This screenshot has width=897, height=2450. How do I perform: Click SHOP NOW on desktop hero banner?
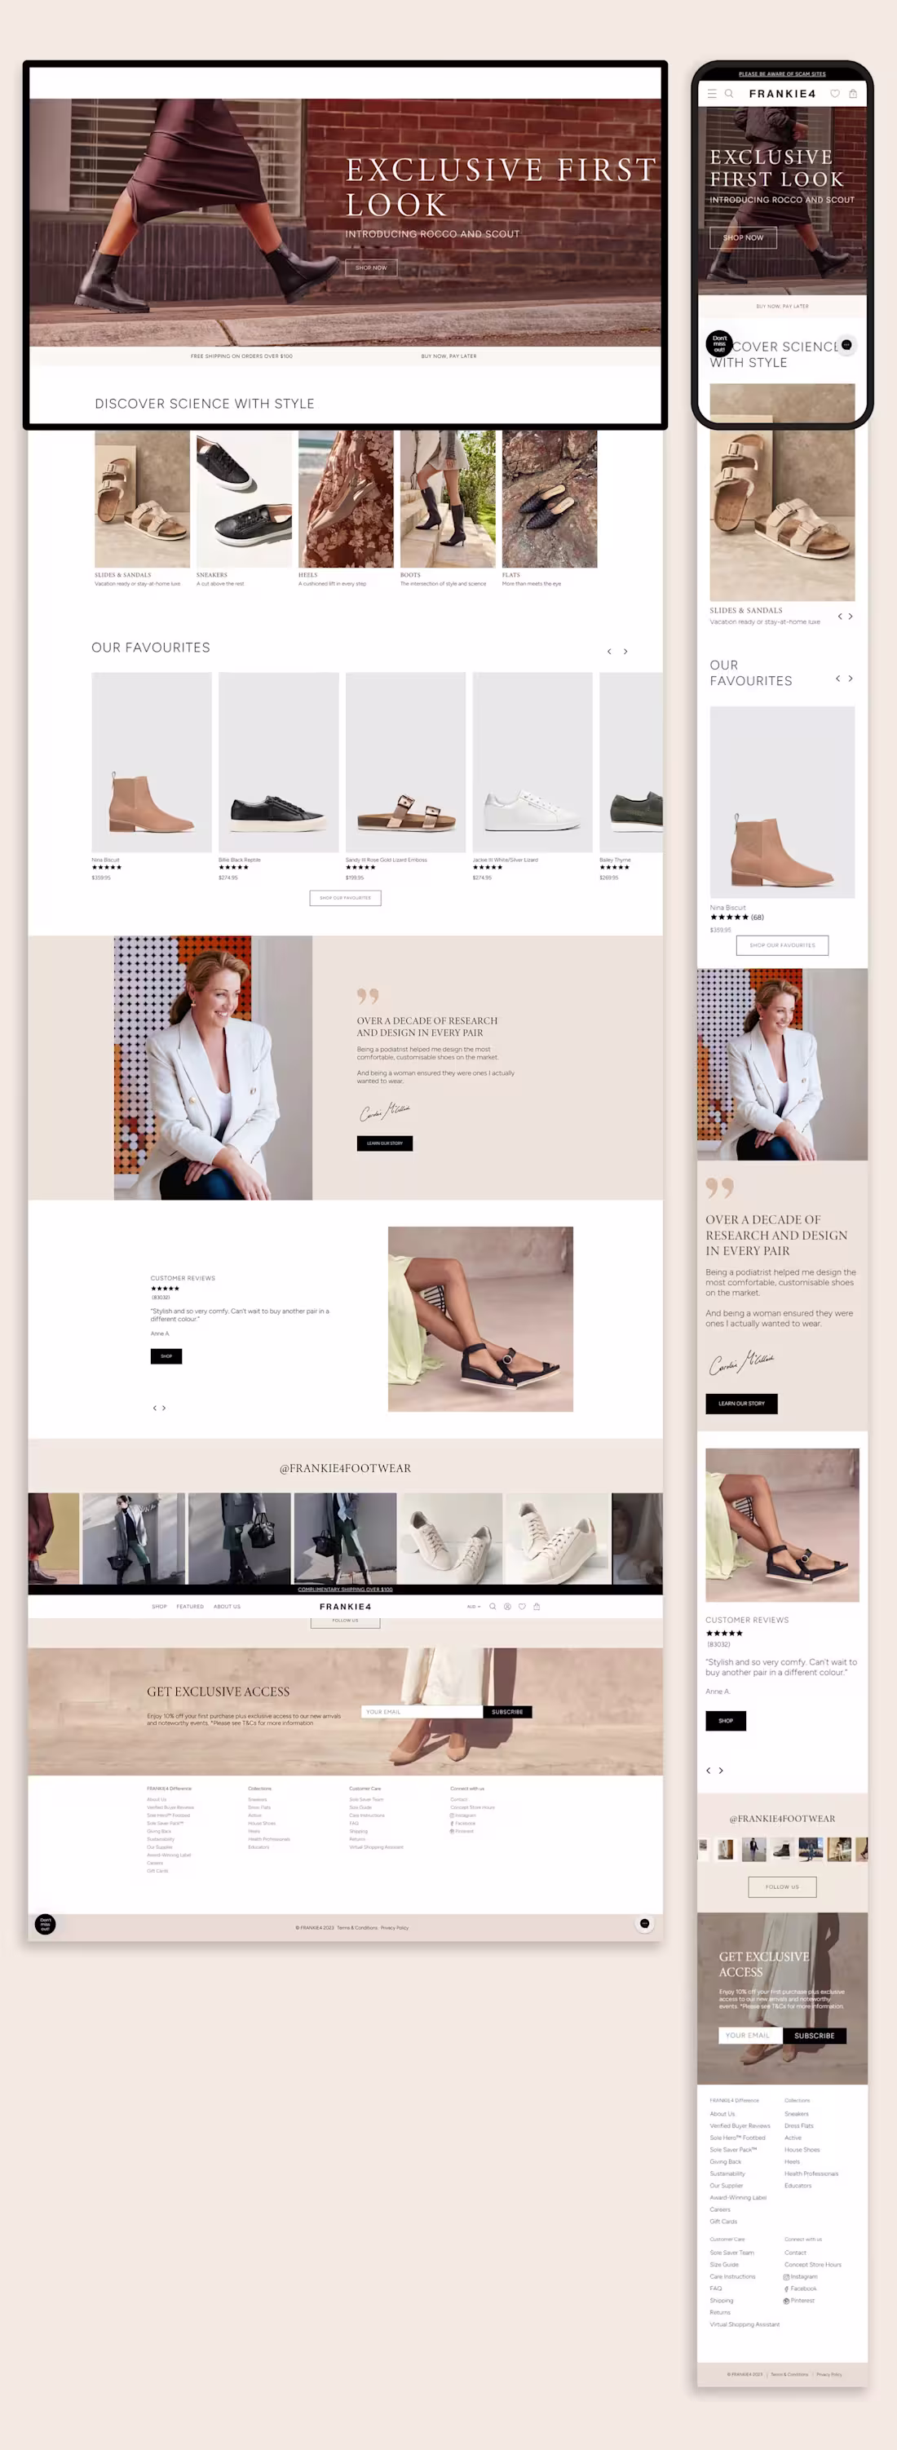coord(371,268)
